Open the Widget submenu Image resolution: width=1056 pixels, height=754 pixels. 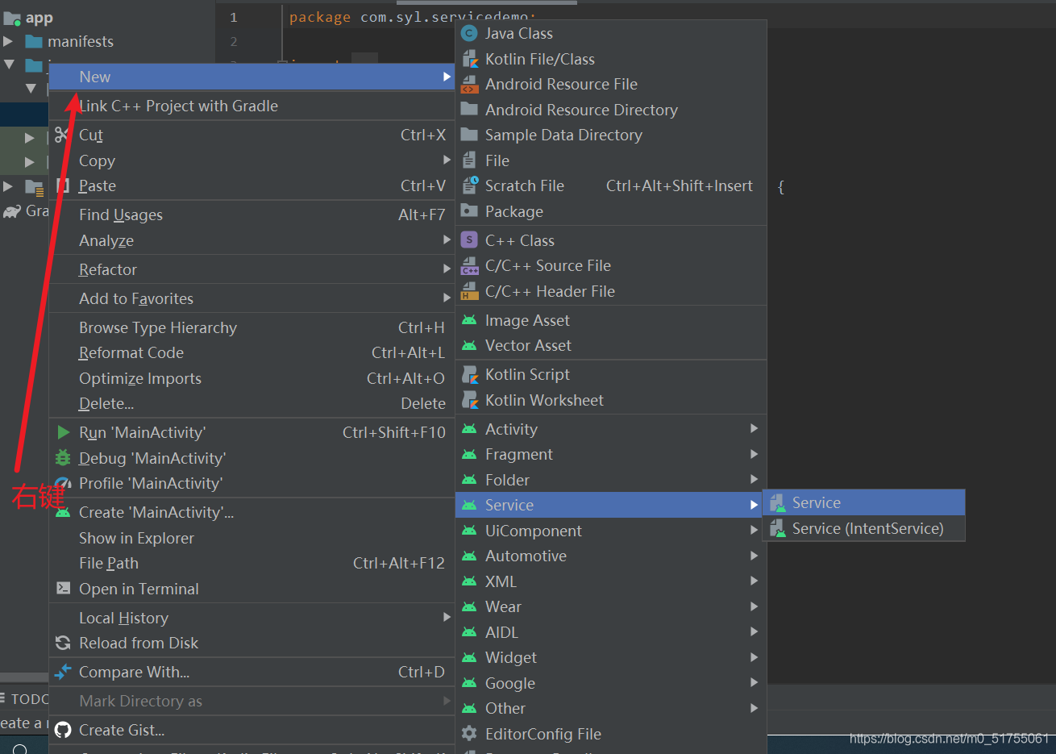[611, 657]
